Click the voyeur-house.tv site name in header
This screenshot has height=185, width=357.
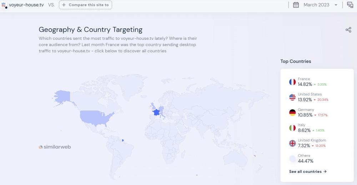tap(26, 5)
